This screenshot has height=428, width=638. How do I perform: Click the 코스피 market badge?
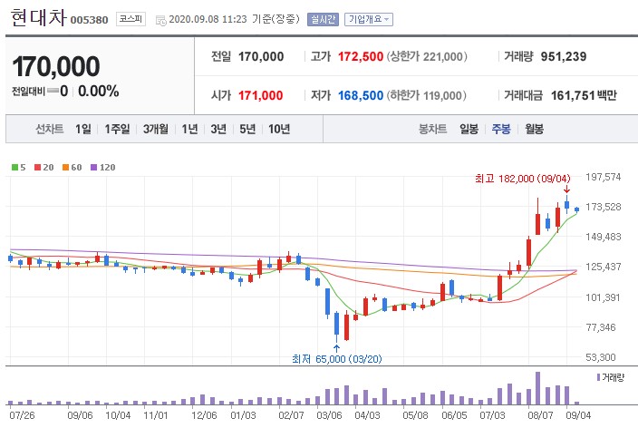pyautogui.click(x=130, y=19)
